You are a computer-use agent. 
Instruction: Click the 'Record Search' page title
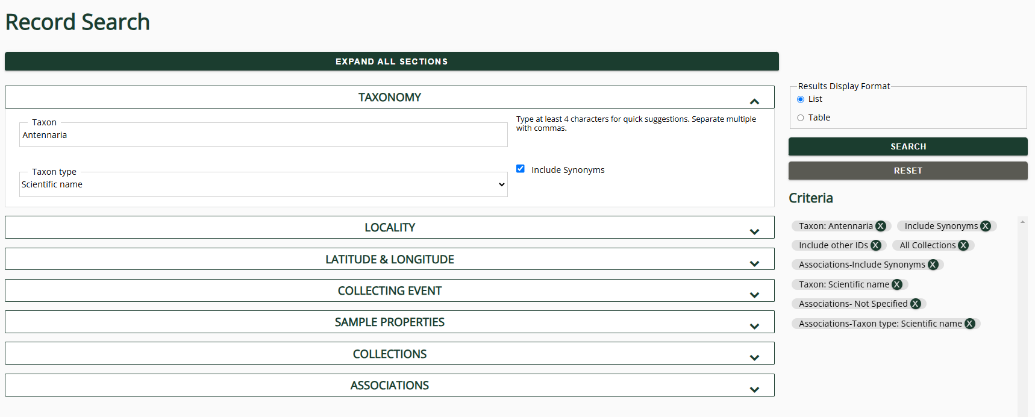tap(78, 22)
